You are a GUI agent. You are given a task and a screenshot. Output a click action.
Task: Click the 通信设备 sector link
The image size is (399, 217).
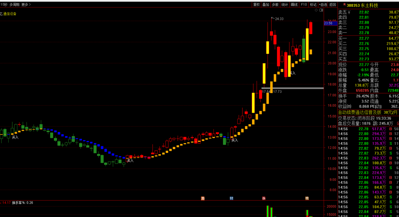tap(10, 14)
